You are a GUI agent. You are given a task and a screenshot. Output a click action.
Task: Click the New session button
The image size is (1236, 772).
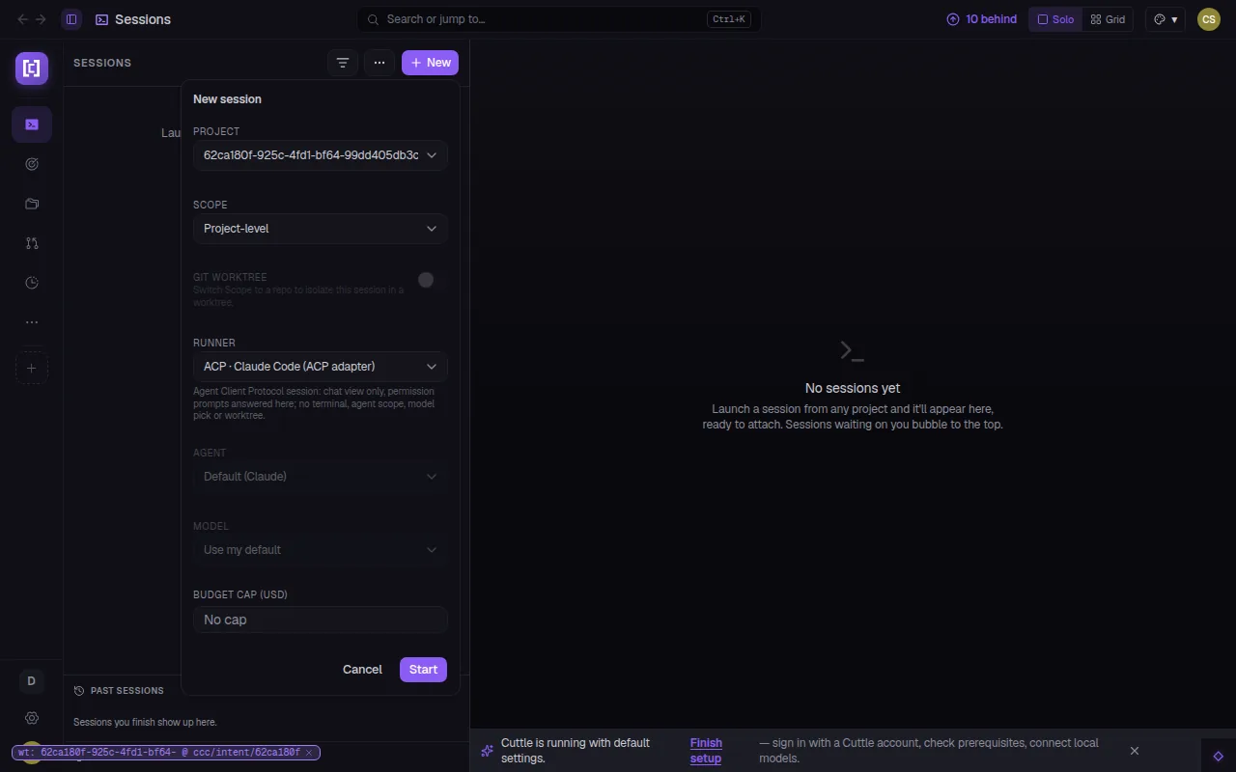[x=430, y=63]
